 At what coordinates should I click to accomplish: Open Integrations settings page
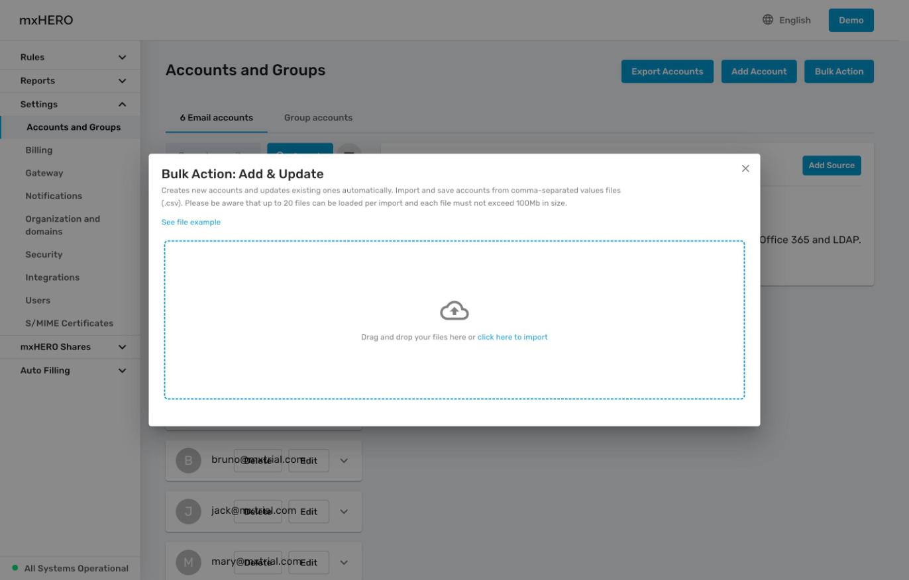click(52, 277)
